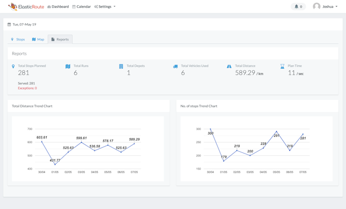Select the Reports tab

coord(60,39)
